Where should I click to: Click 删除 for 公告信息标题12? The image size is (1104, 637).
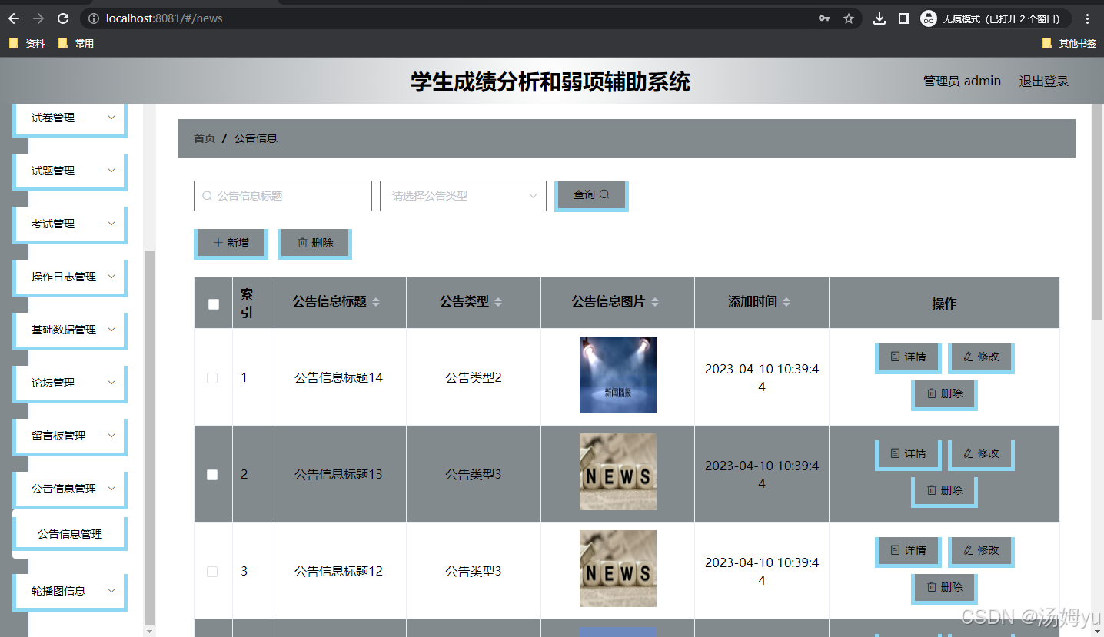[944, 588]
